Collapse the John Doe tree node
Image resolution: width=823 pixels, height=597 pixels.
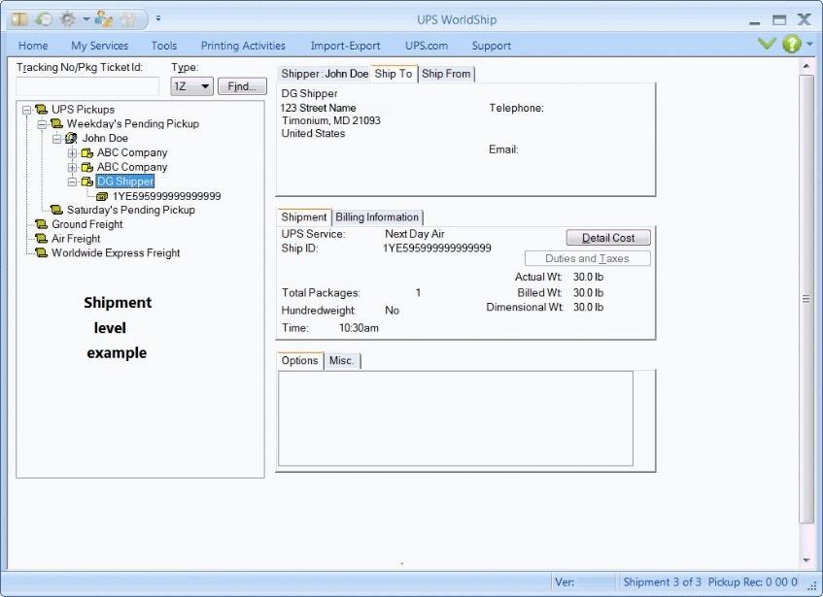click(56, 139)
